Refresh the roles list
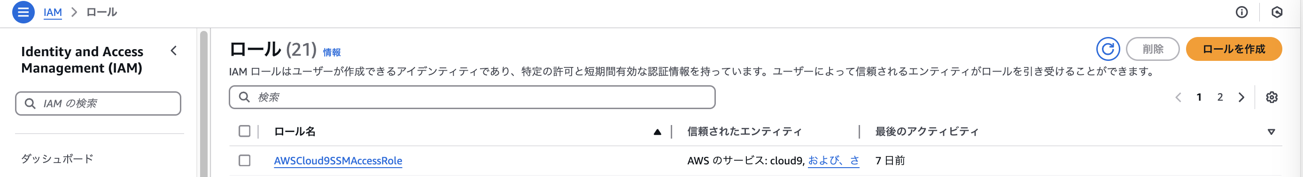 [1108, 49]
